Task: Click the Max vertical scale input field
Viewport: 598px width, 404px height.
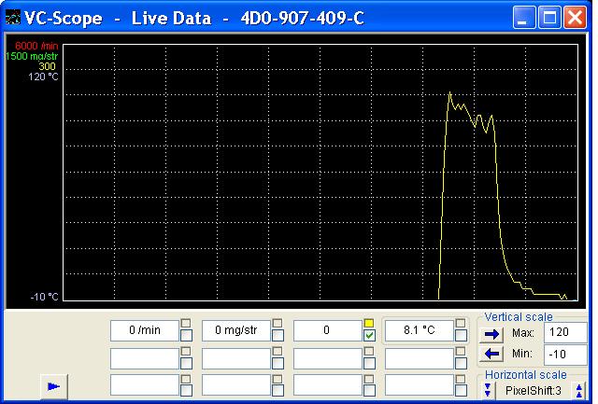Action: [x=565, y=333]
